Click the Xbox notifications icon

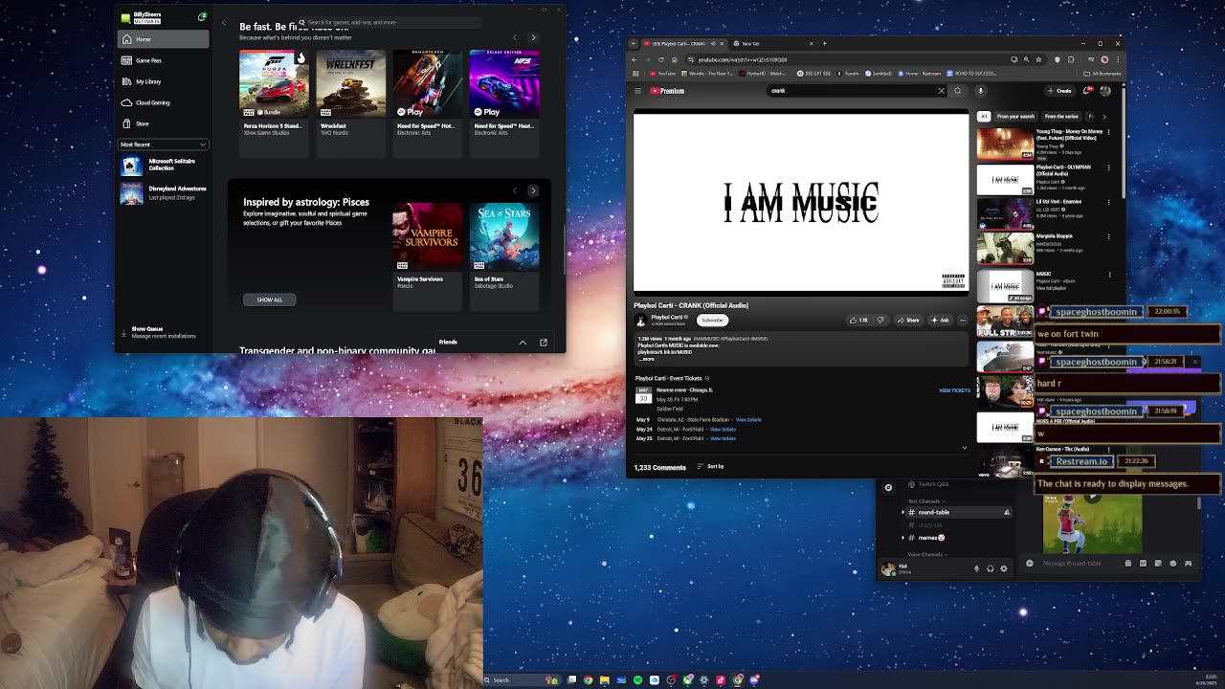point(202,16)
